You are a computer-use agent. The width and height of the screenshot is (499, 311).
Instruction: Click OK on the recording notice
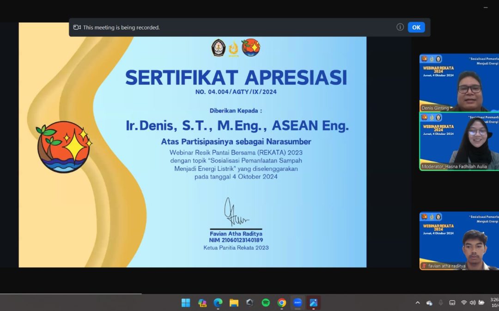tap(416, 27)
